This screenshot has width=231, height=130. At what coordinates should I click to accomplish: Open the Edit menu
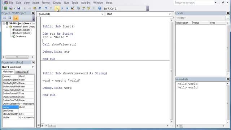[18, 3]
